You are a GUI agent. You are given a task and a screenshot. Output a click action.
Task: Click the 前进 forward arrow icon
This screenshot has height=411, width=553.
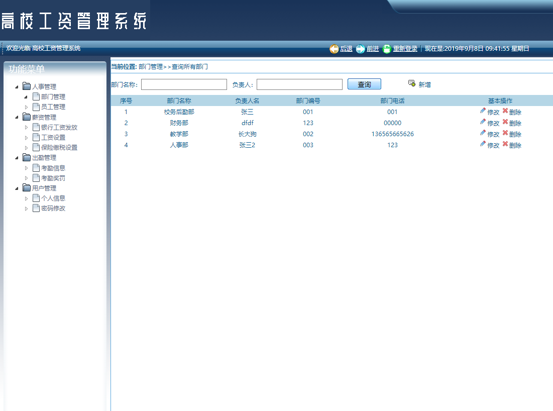click(x=361, y=49)
